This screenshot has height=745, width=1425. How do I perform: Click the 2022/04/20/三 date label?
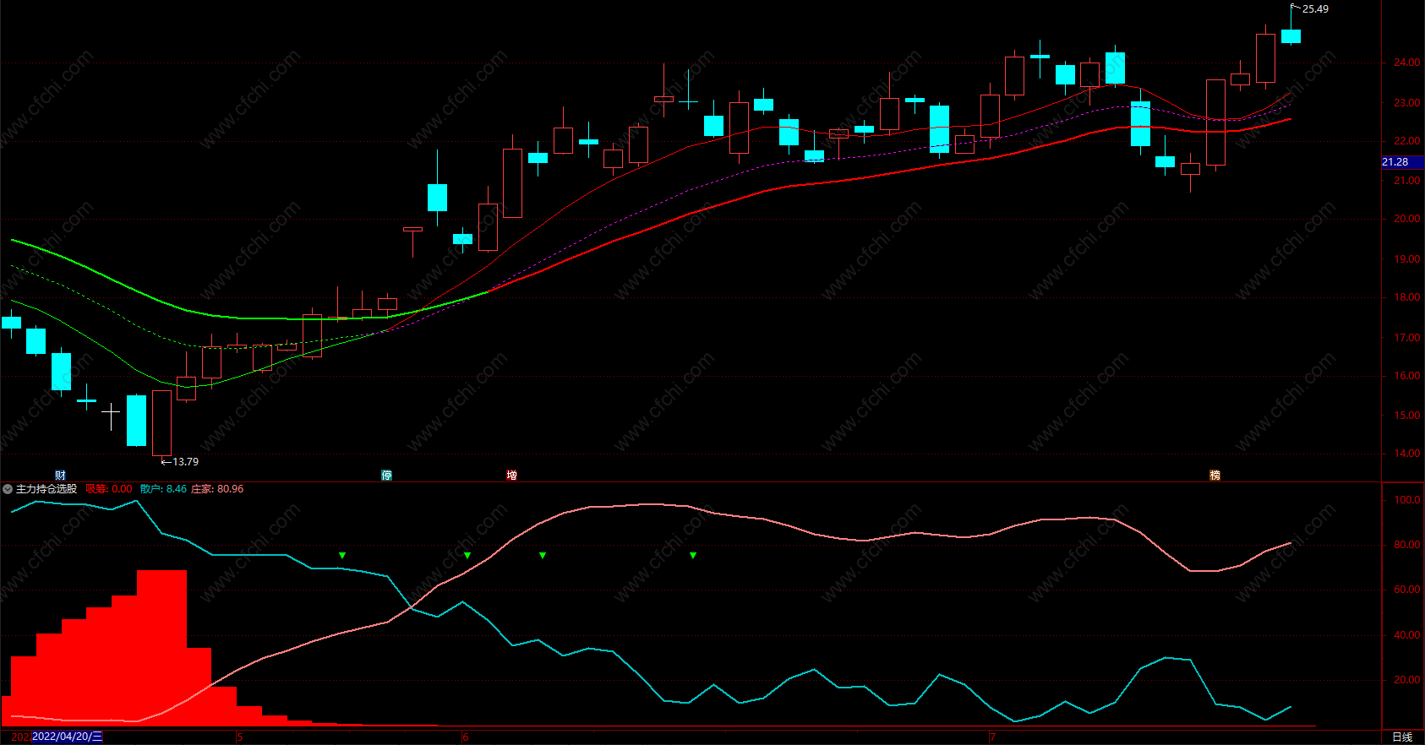[68, 737]
